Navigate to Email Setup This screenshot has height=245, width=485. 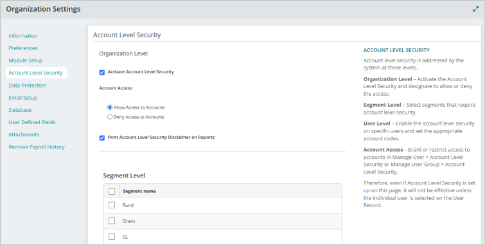coord(23,98)
